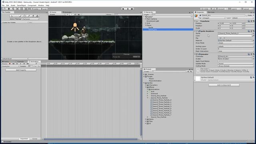
Task: Open the Tag dropdown in Inspector
Action: pos(214,18)
